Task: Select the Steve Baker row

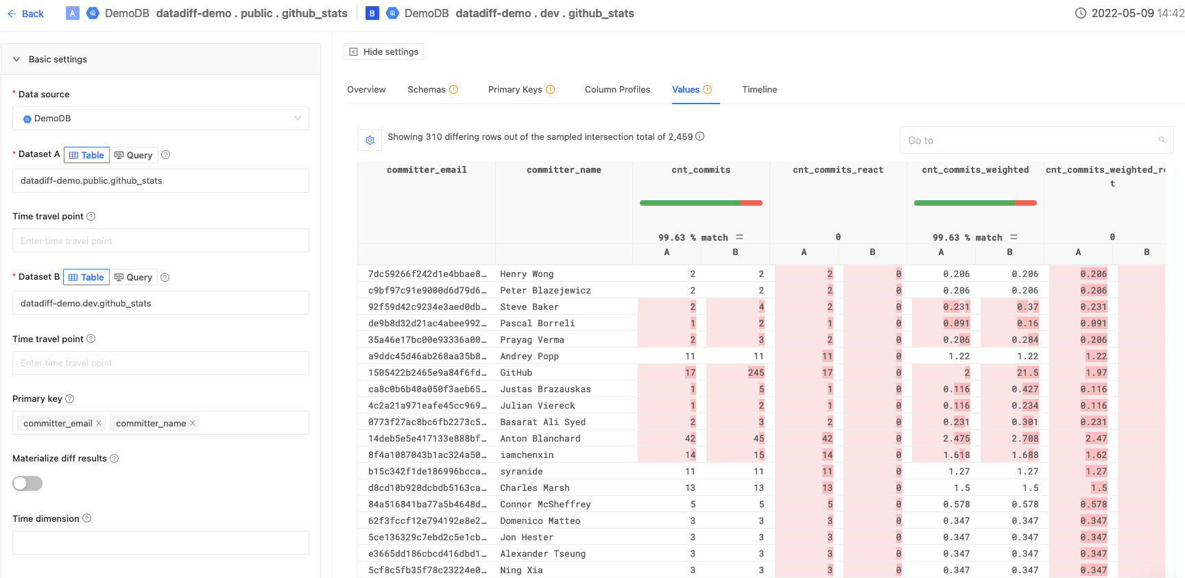Action: coord(761,306)
